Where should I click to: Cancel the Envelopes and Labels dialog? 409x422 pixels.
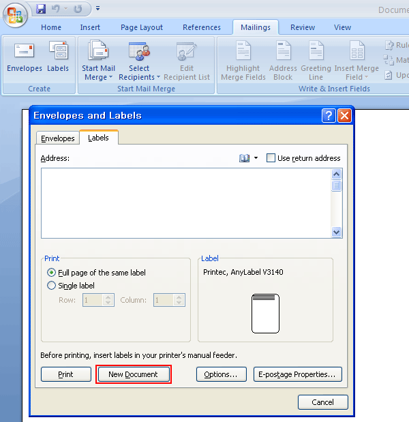(x=323, y=402)
